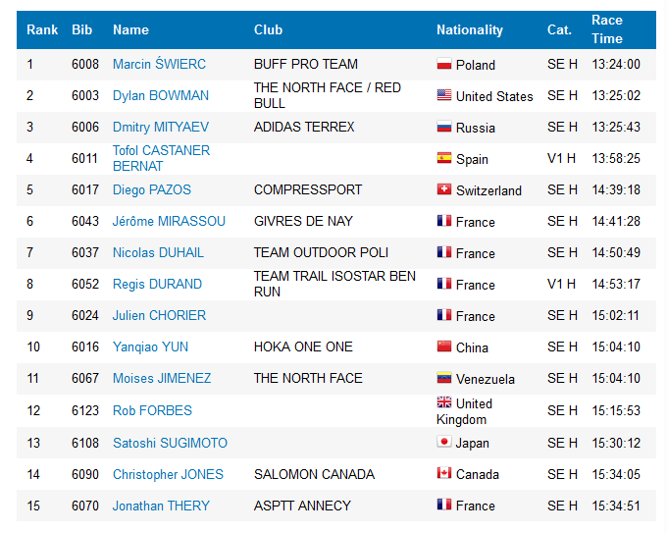Click the Russia flag icon
667x533 pixels.
pos(444,127)
